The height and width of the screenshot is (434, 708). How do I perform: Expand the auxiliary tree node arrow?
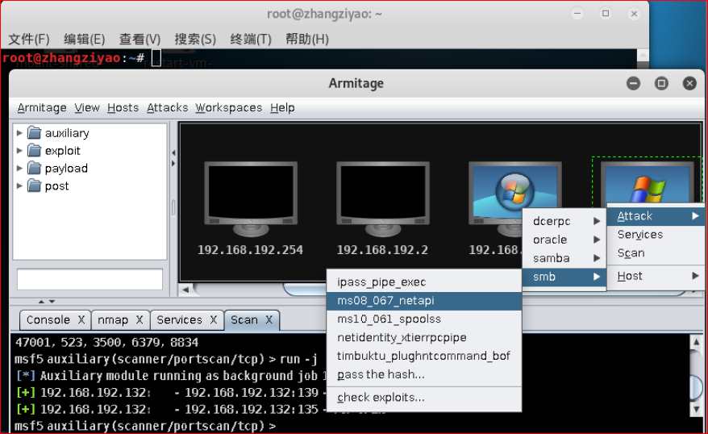point(19,133)
